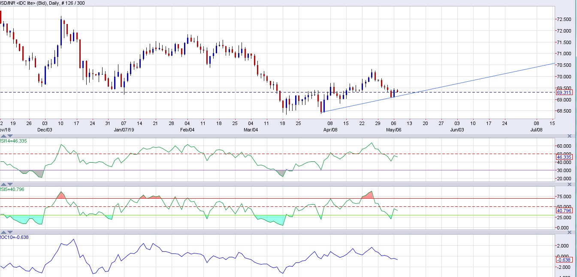This screenshot has height=277, width=577.
Task: Click the Feb/04 date on time axis
Action: pos(187,130)
